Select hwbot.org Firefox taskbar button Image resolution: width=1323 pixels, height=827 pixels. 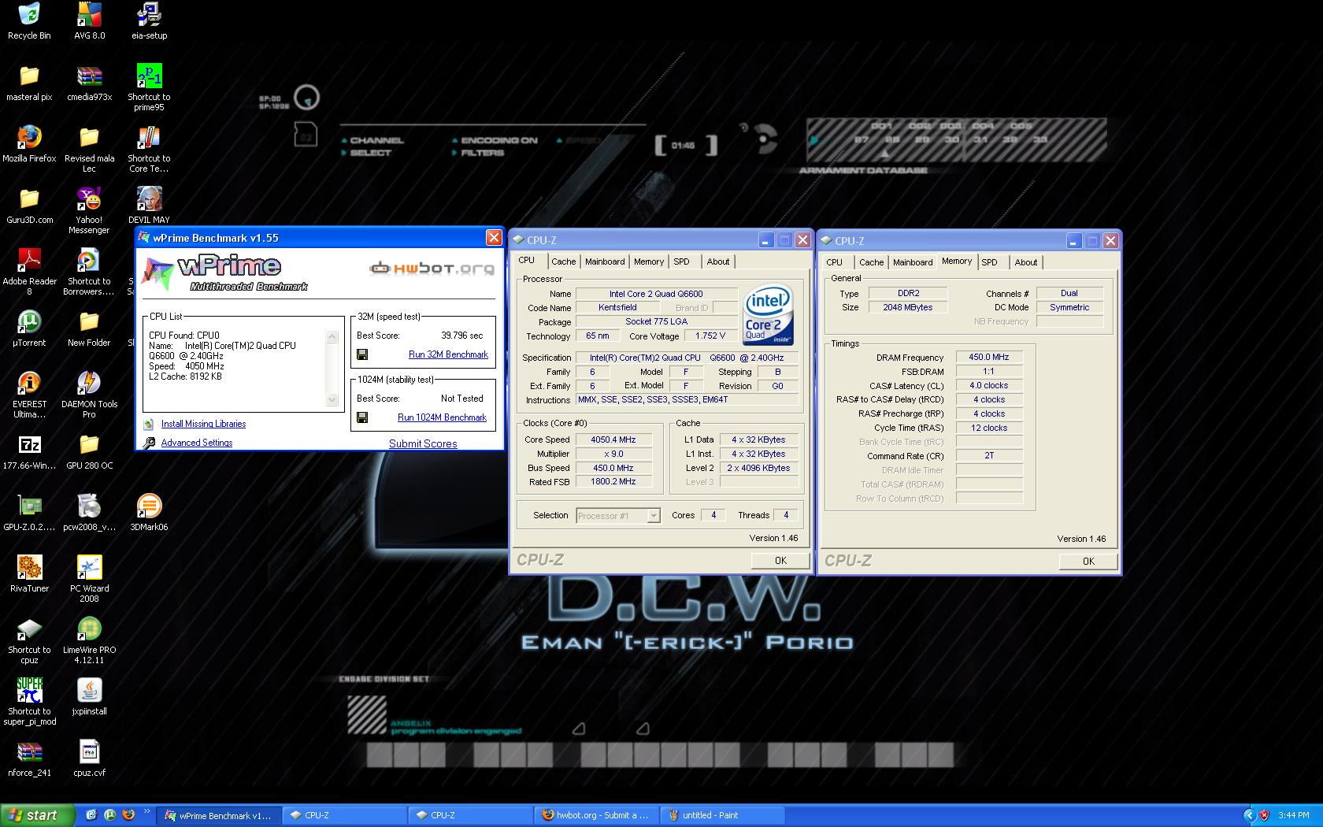[x=596, y=815]
